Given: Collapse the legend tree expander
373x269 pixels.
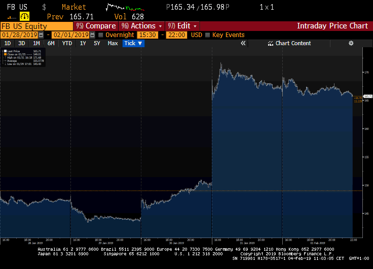Looking at the screenshot, I should point(3,51).
